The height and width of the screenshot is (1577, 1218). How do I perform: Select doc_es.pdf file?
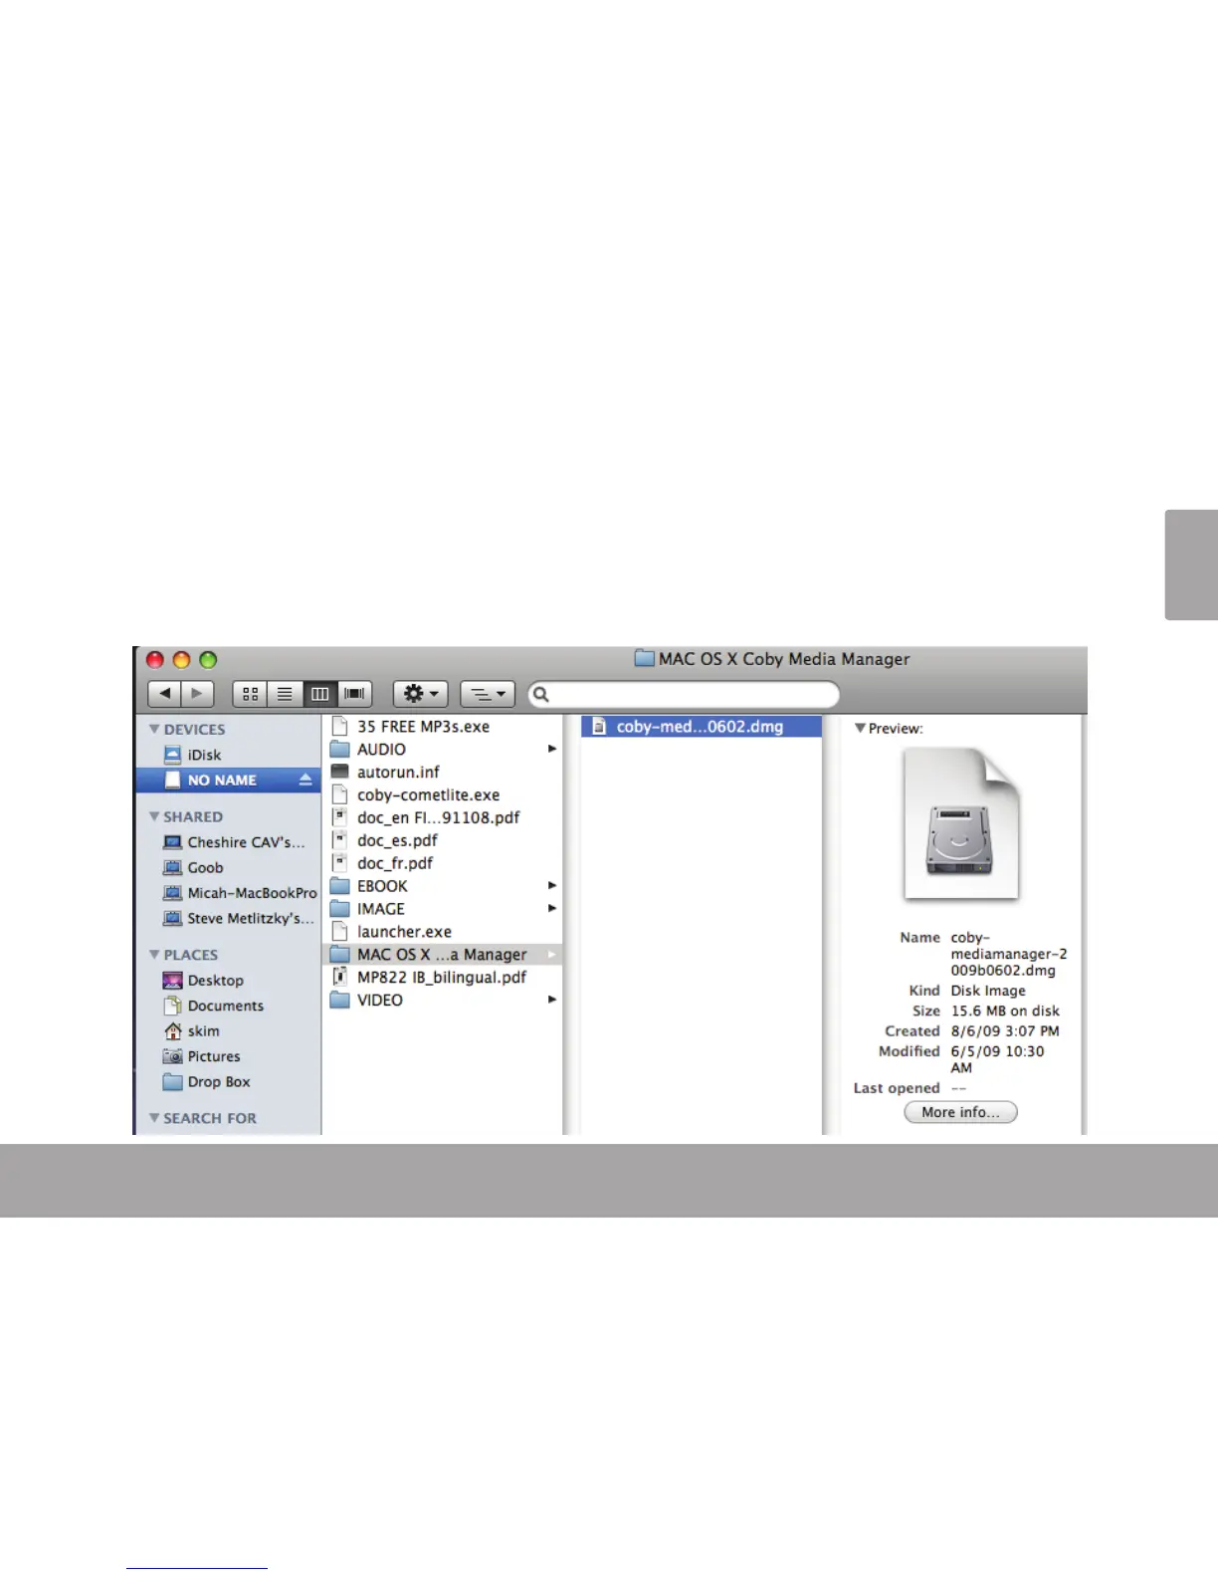[x=444, y=840]
